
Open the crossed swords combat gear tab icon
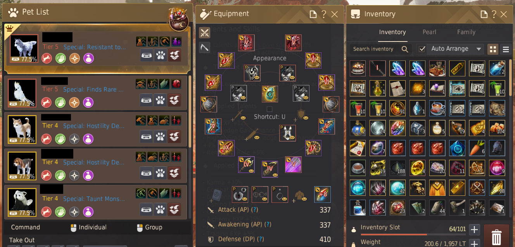click(x=205, y=33)
